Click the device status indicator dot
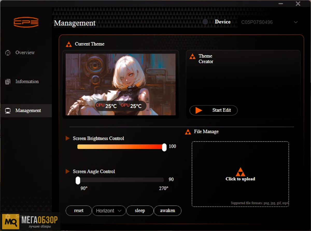The width and height of the screenshot is (311, 231). [205, 22]
